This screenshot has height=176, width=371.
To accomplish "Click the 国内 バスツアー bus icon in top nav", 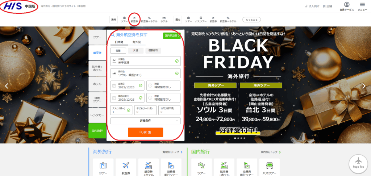I will (x=201, y=19).
